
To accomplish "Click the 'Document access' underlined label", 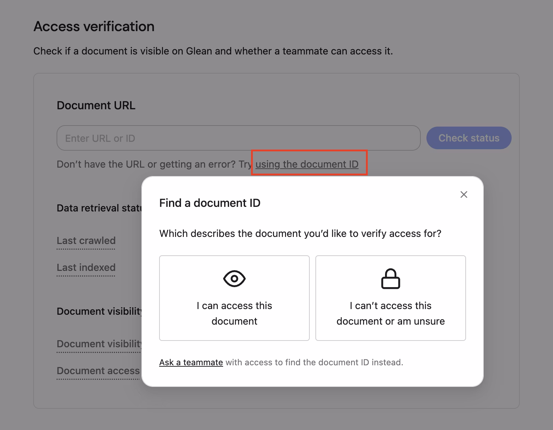I will (x=98, y=371).
